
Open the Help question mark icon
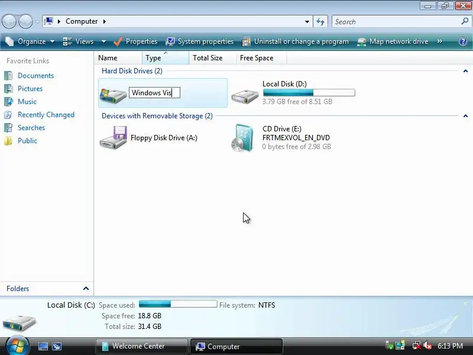[463, 41]
